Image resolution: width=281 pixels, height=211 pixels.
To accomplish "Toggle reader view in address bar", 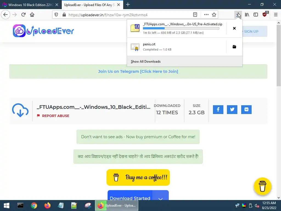I will (195, 15).
